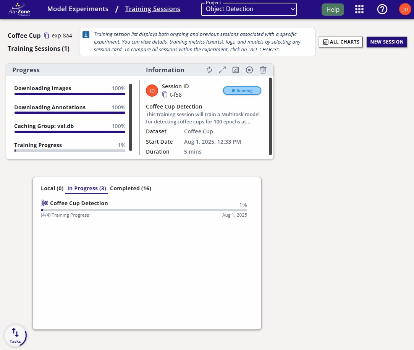
Task: Delete session using the trash icon
Action: [263, 70]
